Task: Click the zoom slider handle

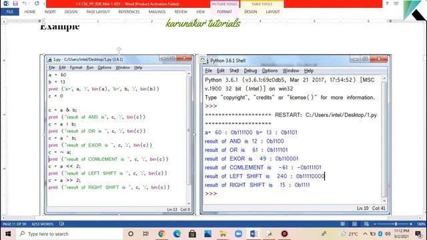Action: 396,224
